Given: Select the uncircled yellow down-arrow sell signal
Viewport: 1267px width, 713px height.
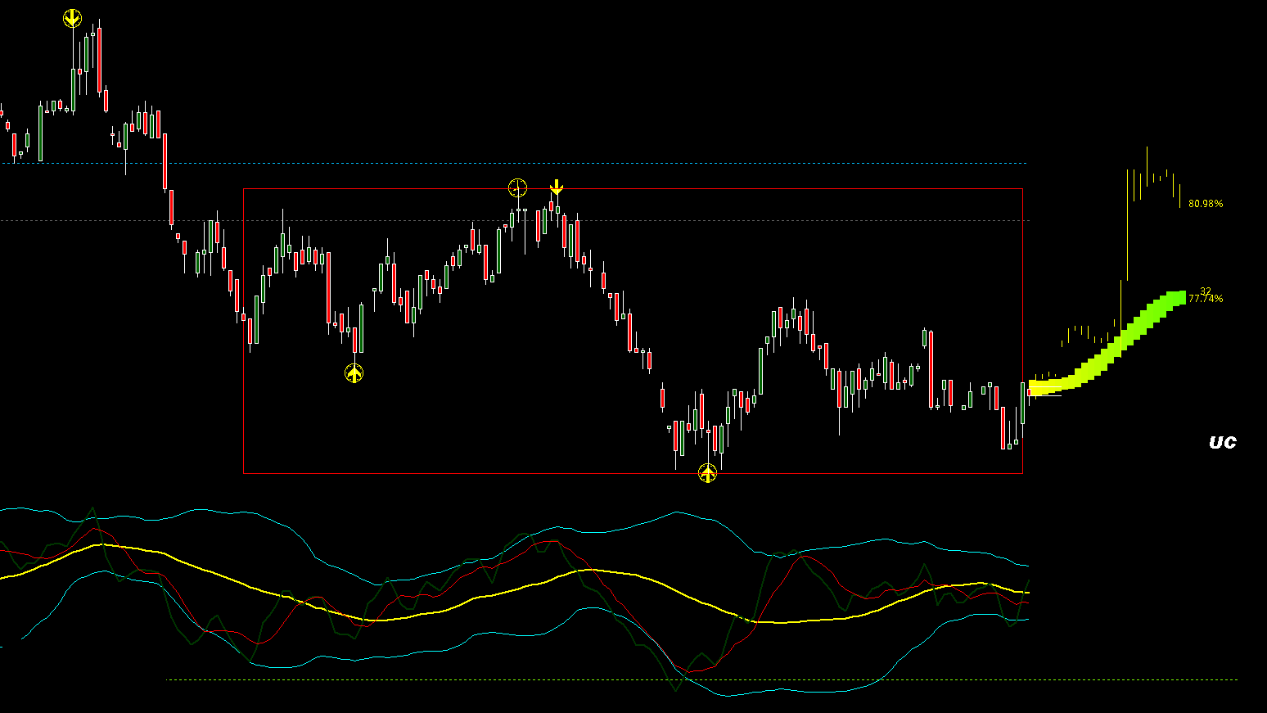Looking at the screenshot, I should click(x=556, y=187).
